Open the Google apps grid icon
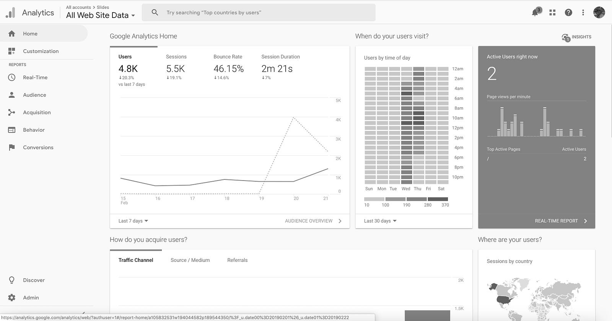 click(552, 13)
